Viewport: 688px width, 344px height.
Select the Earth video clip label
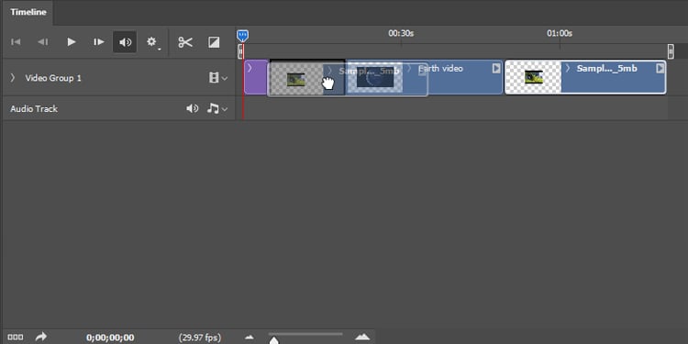click(440, 69)
